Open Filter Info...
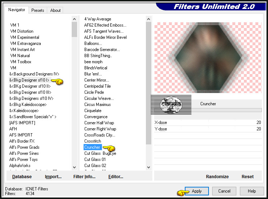 pyautogui.click(x=84, y=176)
